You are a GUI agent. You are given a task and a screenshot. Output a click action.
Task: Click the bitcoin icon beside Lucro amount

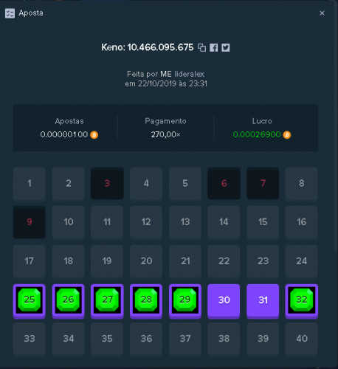pos(287,135)
